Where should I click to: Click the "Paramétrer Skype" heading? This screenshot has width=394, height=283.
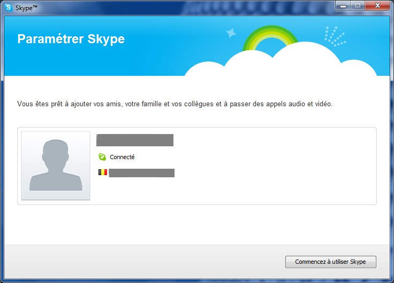coord(71,39)
